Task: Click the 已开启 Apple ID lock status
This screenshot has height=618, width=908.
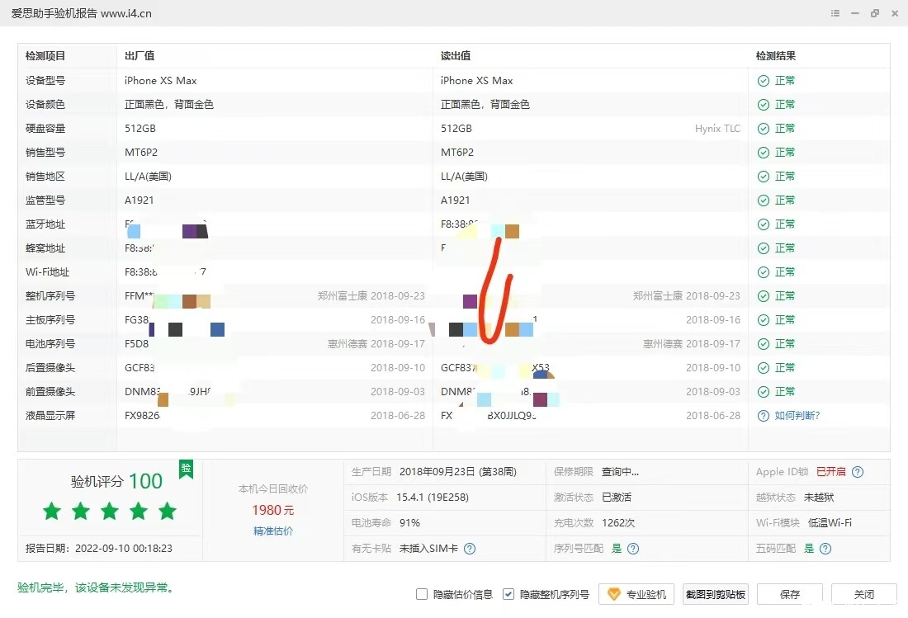Action: point(830,472)
